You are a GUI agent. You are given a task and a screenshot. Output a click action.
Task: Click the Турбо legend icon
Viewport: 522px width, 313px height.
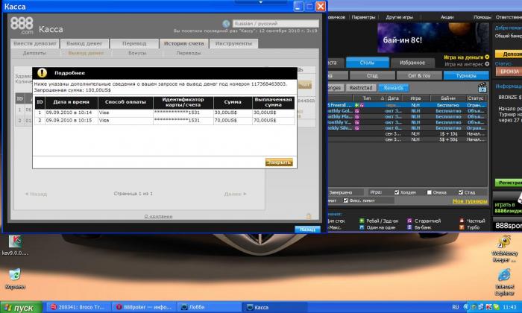tap(462, 227)
